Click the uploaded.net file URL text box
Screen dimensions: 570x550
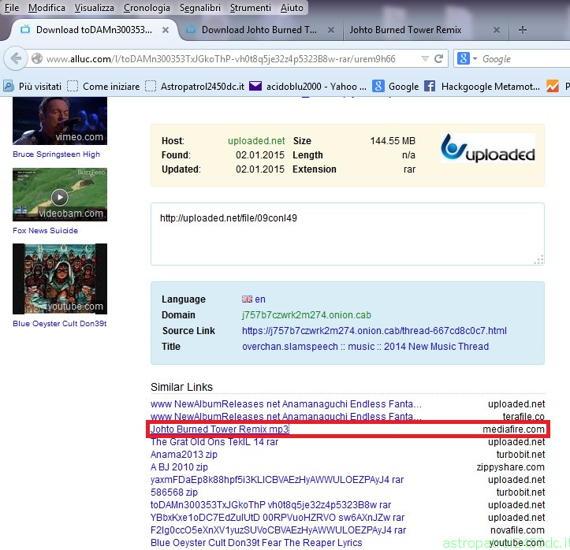point(348,234)
